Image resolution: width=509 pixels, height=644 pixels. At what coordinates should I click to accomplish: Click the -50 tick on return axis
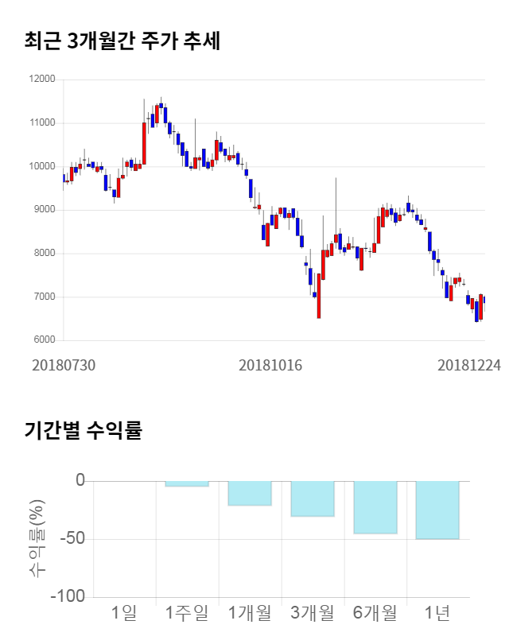pyautogui.click(x=72, y=539)
